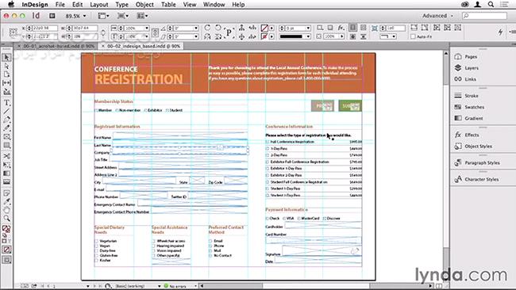Select the Pen tool
Screen dimensions: 516x290
tap(6, 120)
